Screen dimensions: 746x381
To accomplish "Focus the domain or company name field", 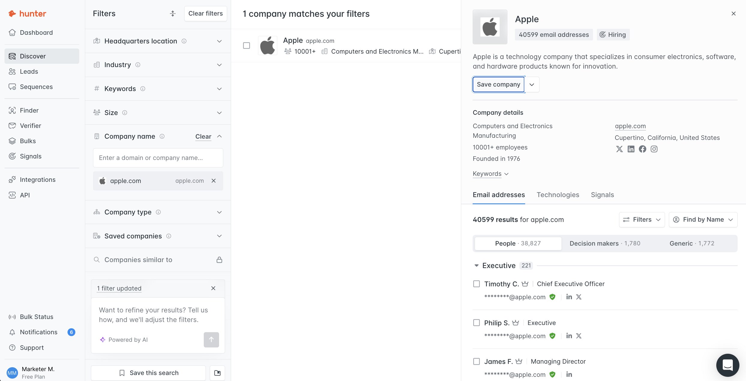I will (158, 158).
